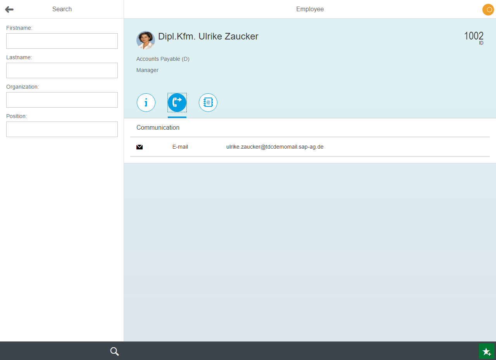Click the back arrow in Search header
Image resolution: width=496 pixels, height=360 pixels.
[9, 9]
